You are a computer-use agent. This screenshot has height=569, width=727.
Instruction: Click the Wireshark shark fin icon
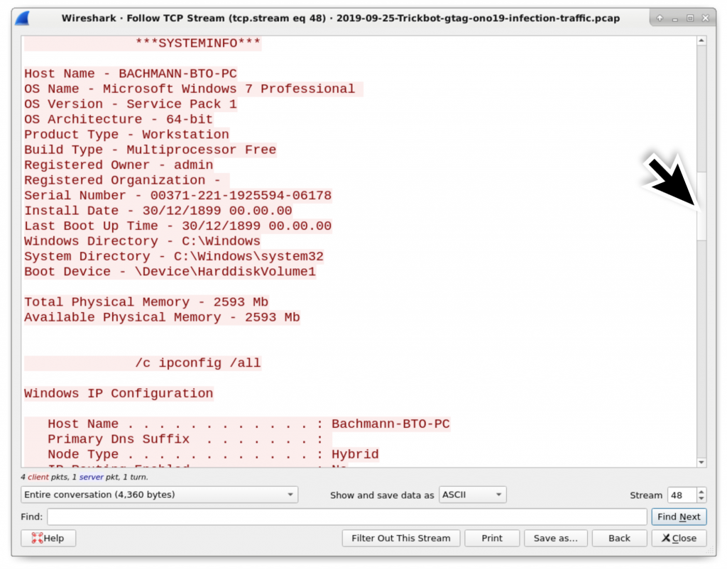[x=22, y=18]
